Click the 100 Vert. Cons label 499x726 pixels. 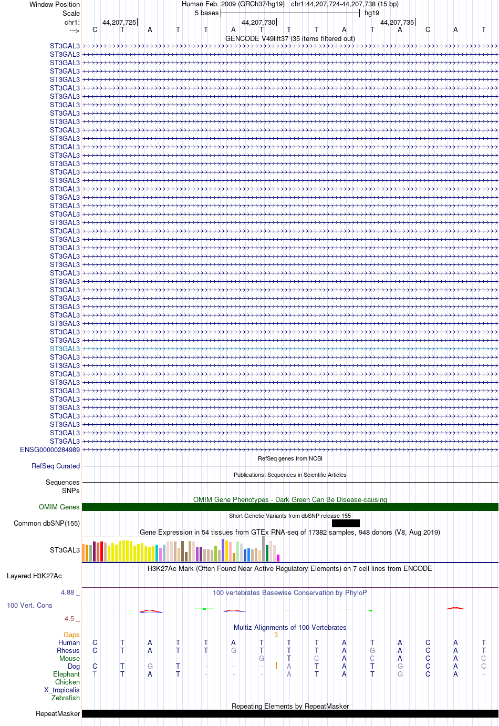(29, 605)
